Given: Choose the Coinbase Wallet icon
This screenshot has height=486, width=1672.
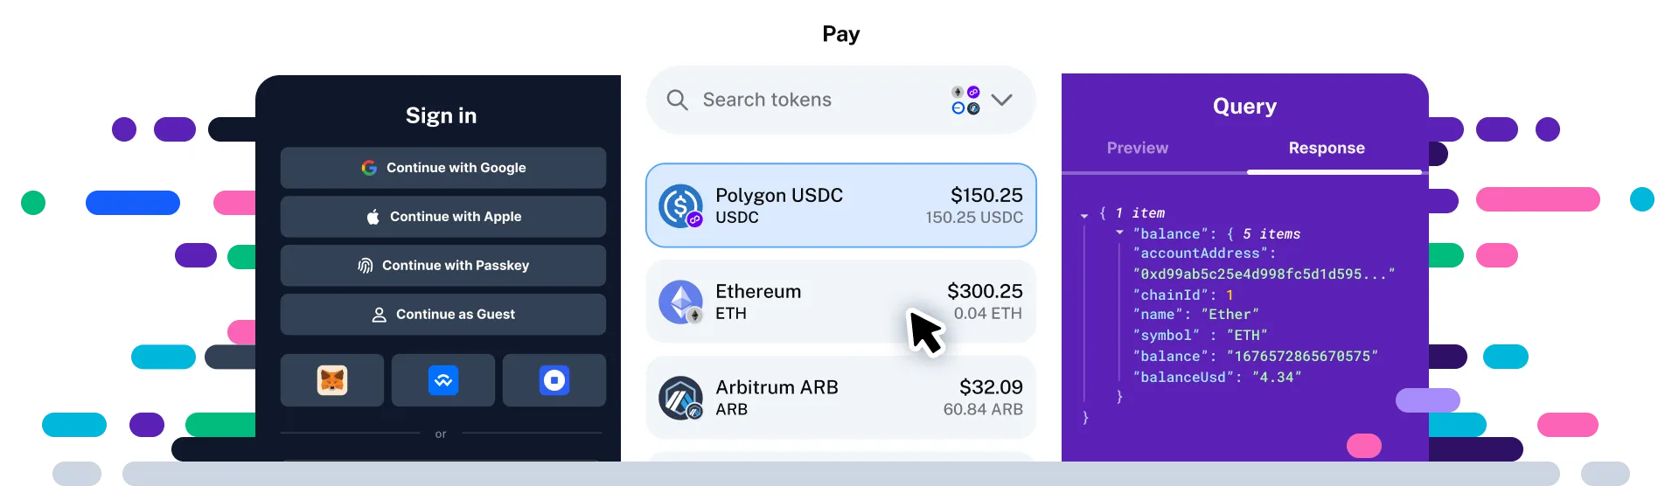Looking at the screenshot, I should (554, 380).
